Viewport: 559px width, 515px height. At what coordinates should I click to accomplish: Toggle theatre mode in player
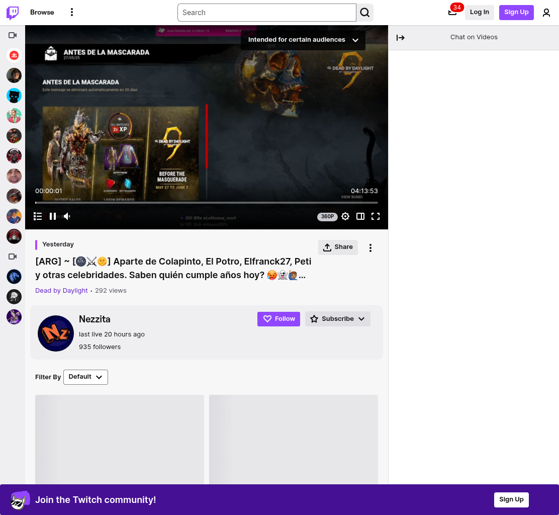click(x=360, y=216)
